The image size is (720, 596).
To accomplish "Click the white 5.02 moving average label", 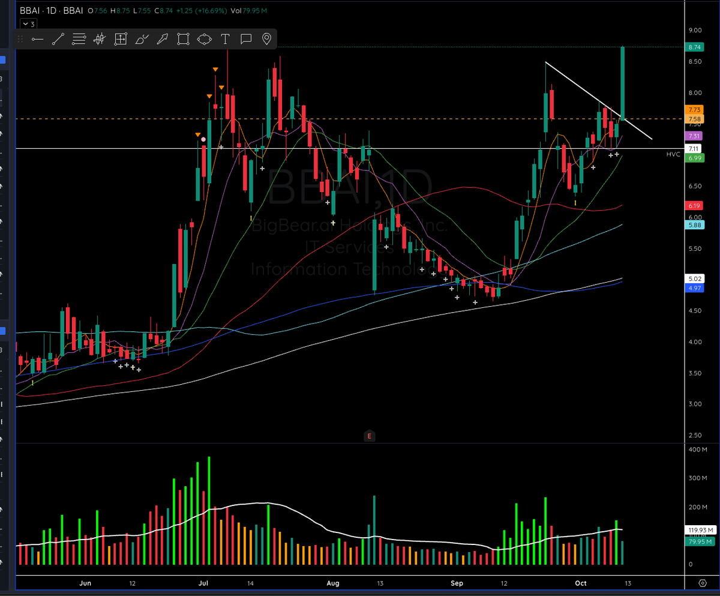I will click(x=694, y=278).
